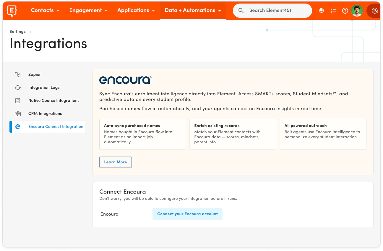Click the Learn More button

(x=116, y=162)
